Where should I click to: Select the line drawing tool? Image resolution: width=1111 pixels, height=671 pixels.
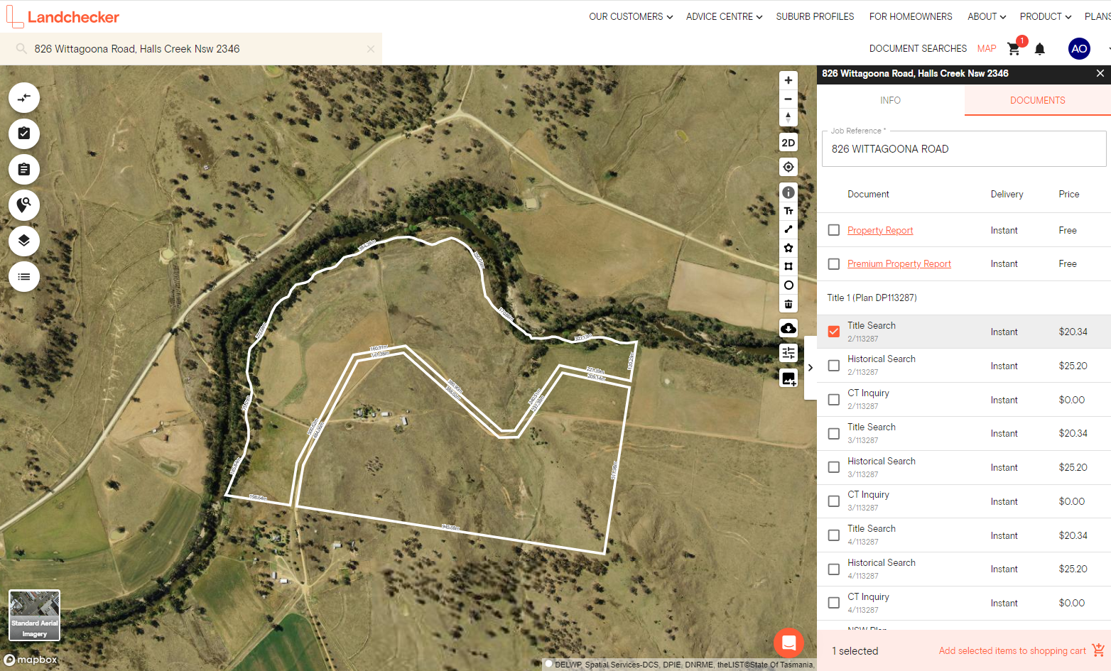click(788, 229)
